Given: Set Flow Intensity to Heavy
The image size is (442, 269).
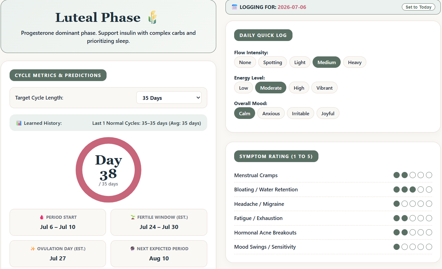Looking at the screenshot, I should 355,62.
